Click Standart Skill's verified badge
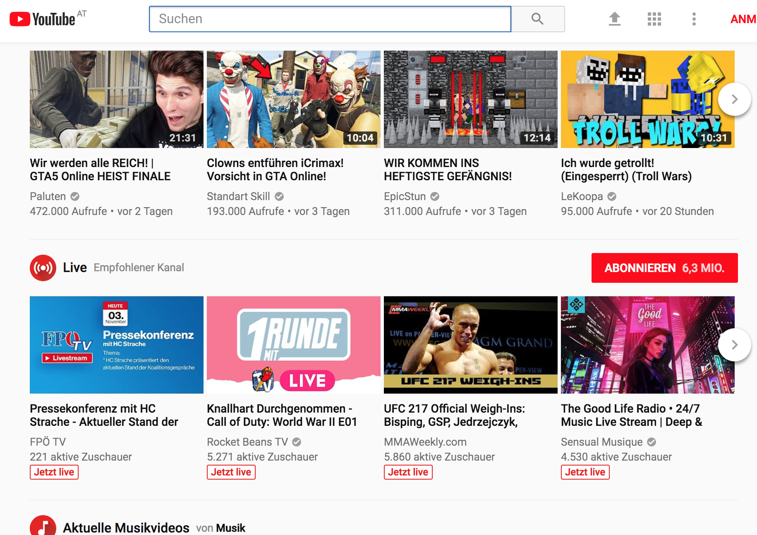The width and height of the screenshot is (757, 535). pyautogui.click(x=279, y=196)
